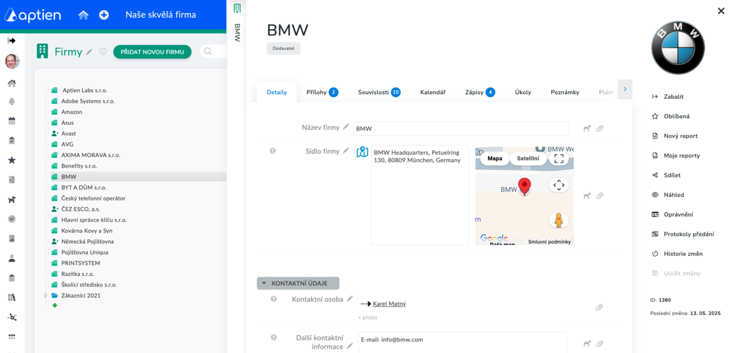Screen dimensions: 734x353
Task: Click the Sídlo firmy address text area
Action: pos(420,195)
